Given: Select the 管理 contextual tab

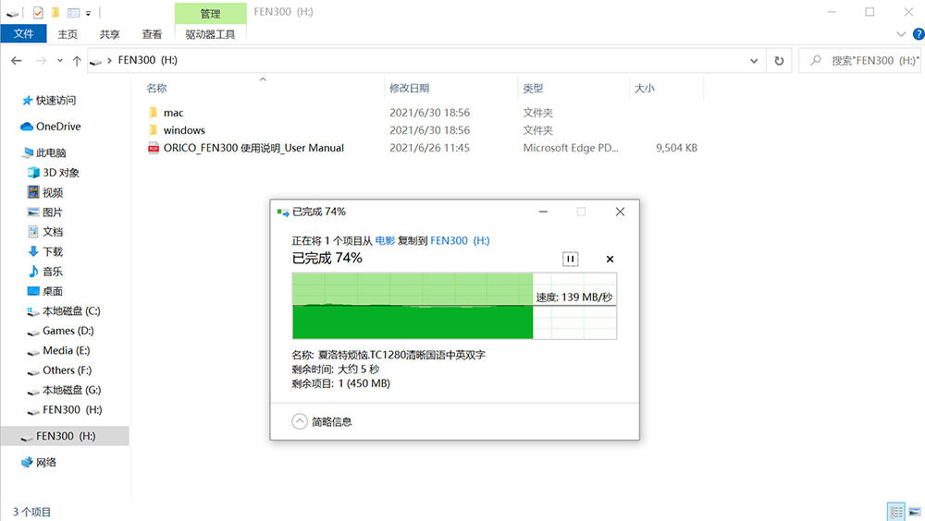Looking at the screenshot, I should [x=210, y=13].
